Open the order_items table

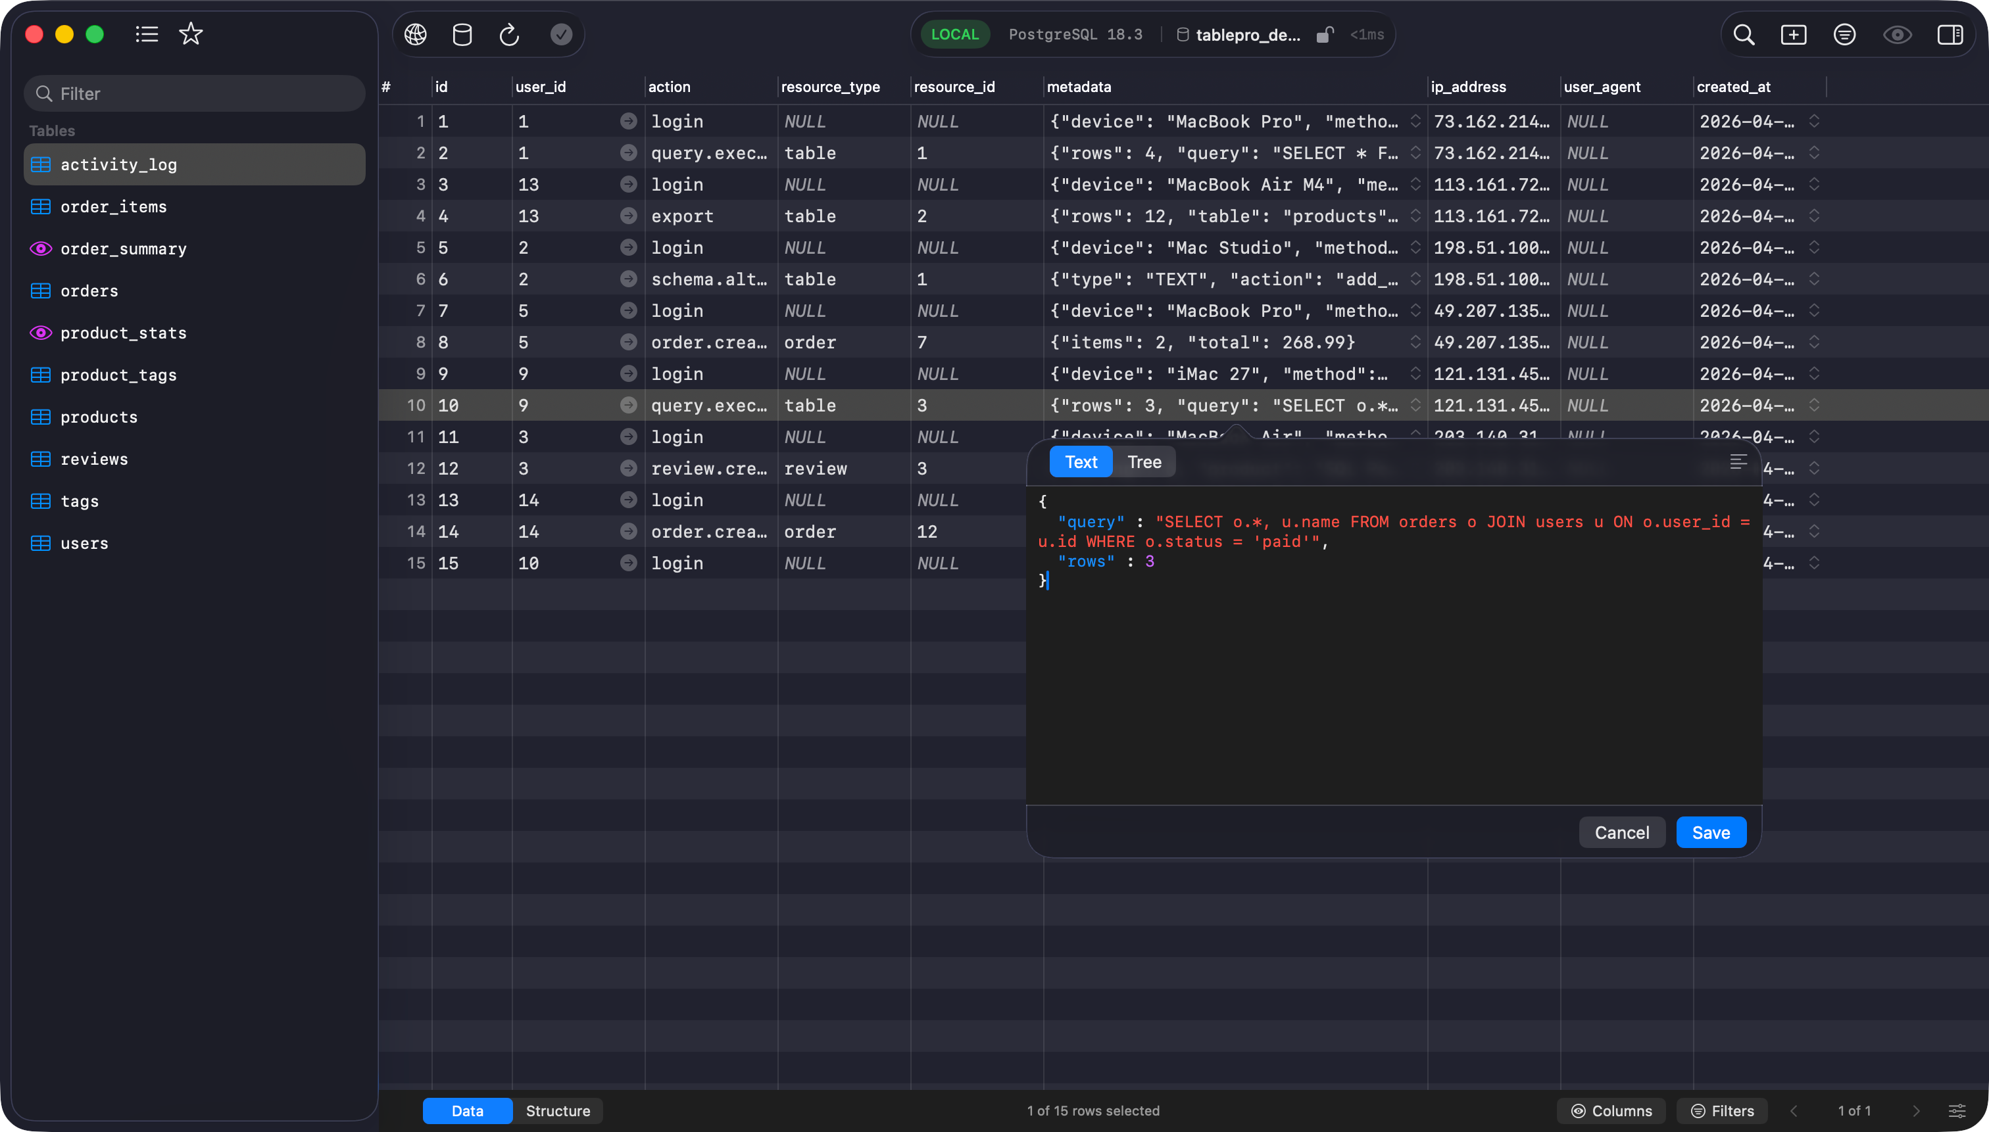[195, 206]
